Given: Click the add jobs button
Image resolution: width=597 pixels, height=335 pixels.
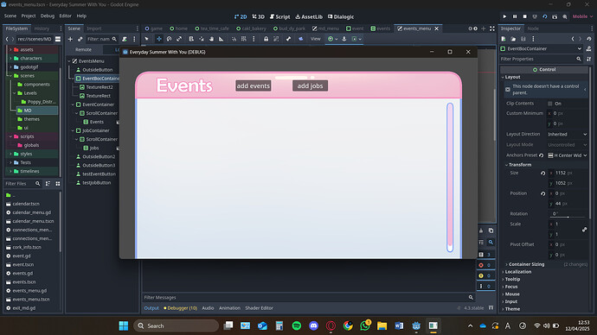Looking at the screenshot, I should click(x=310, y=85).
